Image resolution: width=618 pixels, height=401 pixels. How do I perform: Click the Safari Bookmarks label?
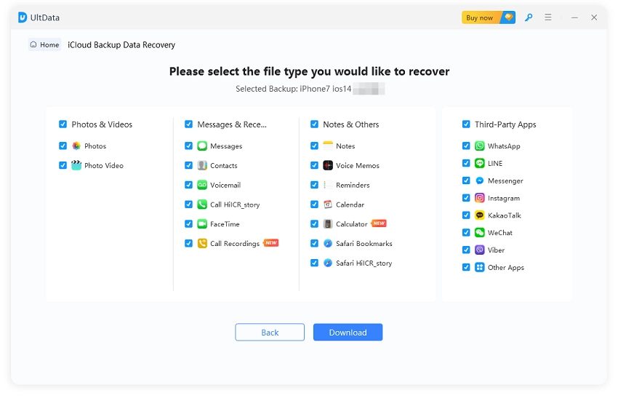point(364,244)
